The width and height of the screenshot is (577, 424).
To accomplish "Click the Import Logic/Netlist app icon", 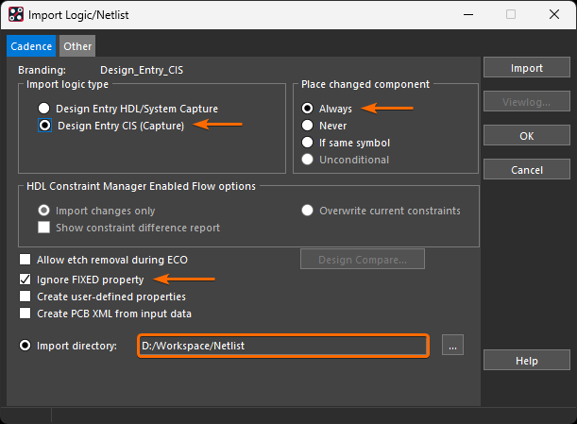I will coord(15,14).
